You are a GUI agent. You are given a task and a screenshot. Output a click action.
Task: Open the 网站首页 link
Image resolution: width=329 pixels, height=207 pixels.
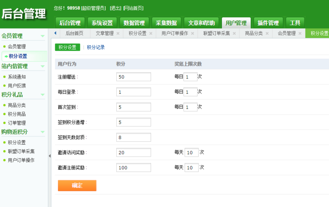(133, 8)
